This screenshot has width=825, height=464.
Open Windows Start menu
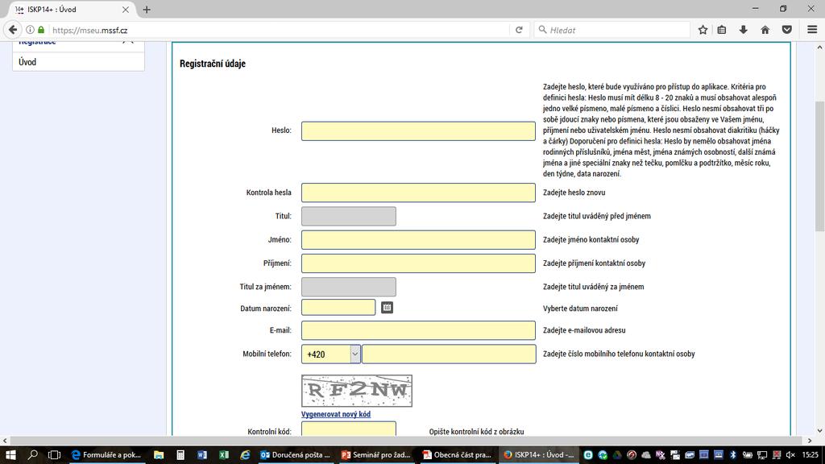(10, 454)
